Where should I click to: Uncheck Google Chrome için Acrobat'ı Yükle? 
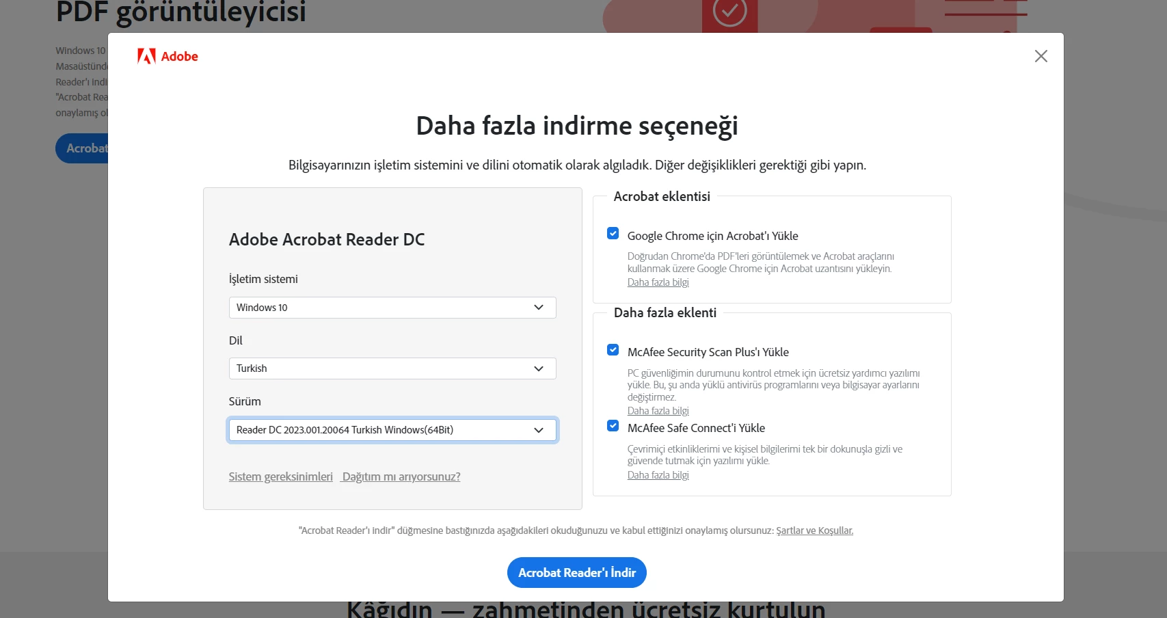tap(613, 233)
